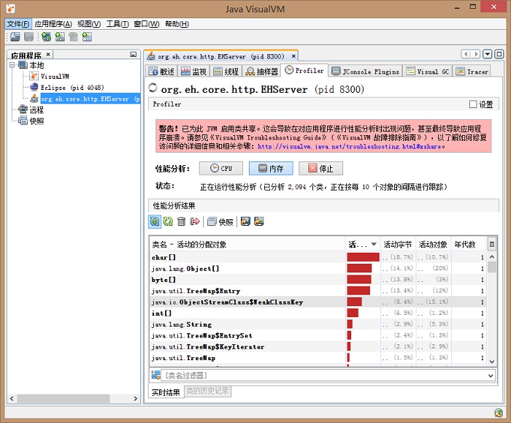
Task: Click applications panel scroll left arrow
Action: click(x=12, y=398)
